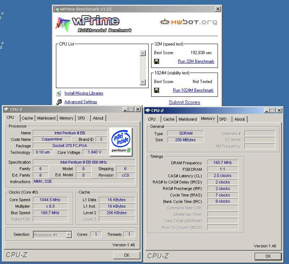289x264 pixels.
Task: Click the left CPU-Z title bar icon
Action: (6, 109)
